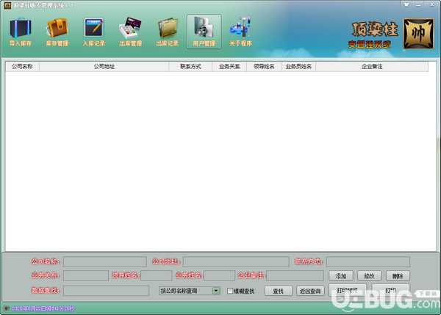Focus the 联系方式 input field

click(x=368, y=261)
